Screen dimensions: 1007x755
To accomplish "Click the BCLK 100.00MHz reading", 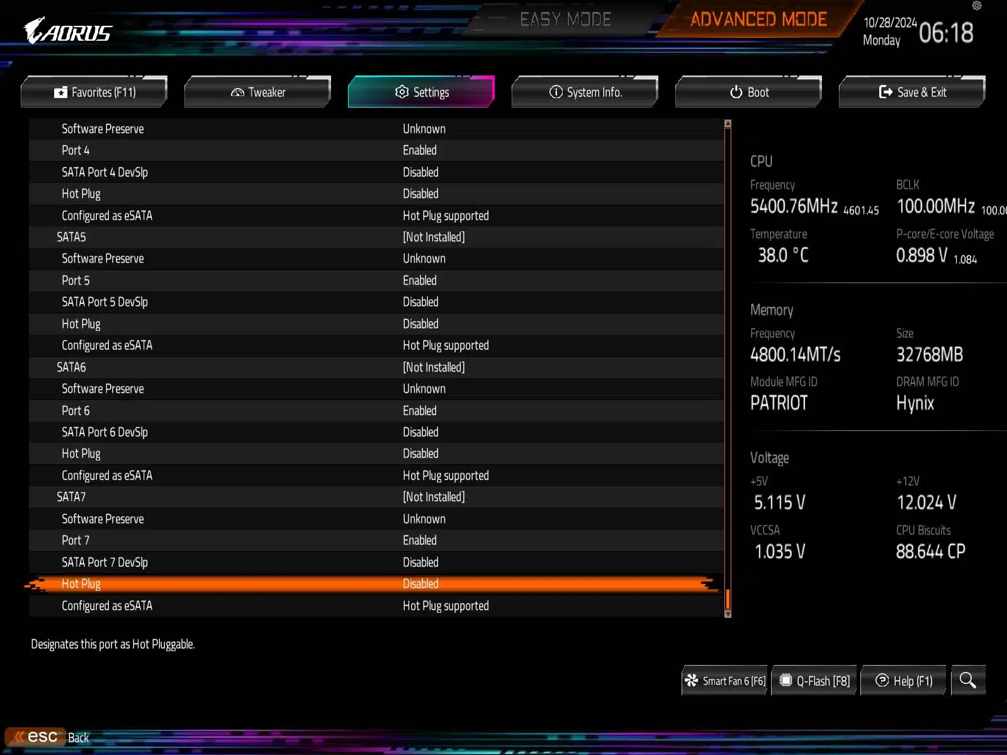I will coord(936,206).
